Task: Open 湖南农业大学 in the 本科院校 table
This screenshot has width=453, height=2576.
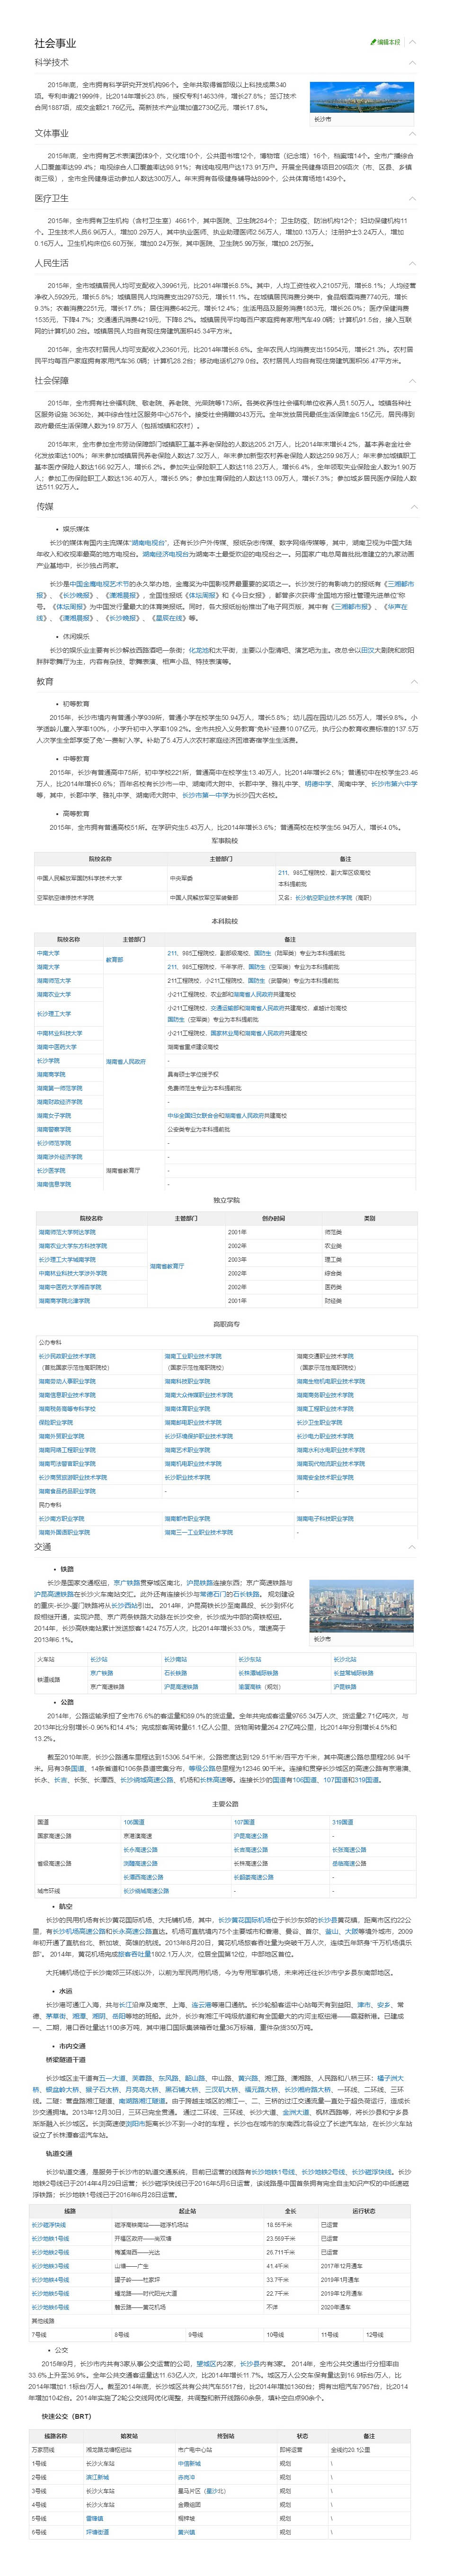Action: [54, 994]
